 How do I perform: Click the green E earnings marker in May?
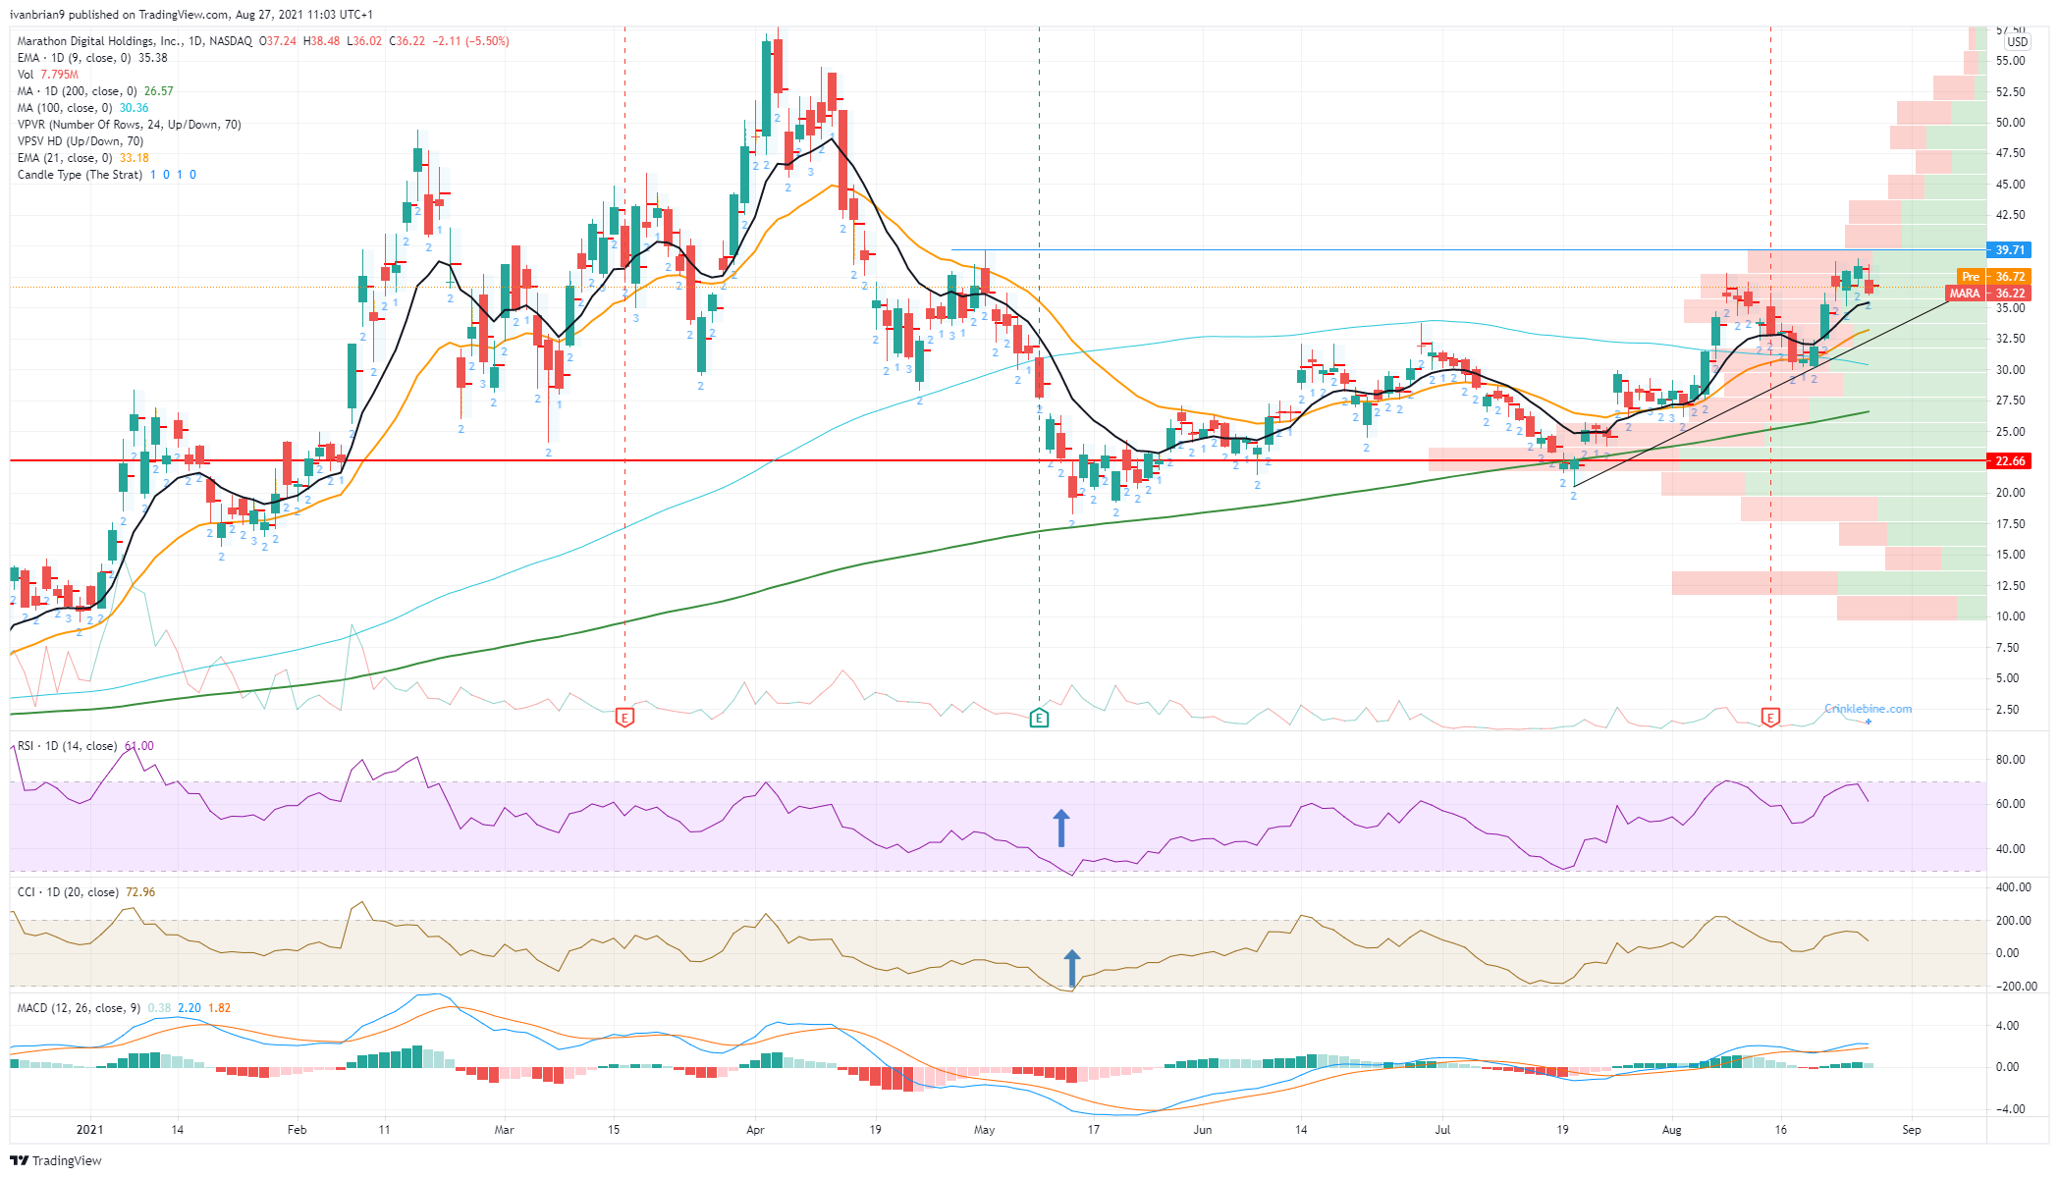click(1040, 718)
